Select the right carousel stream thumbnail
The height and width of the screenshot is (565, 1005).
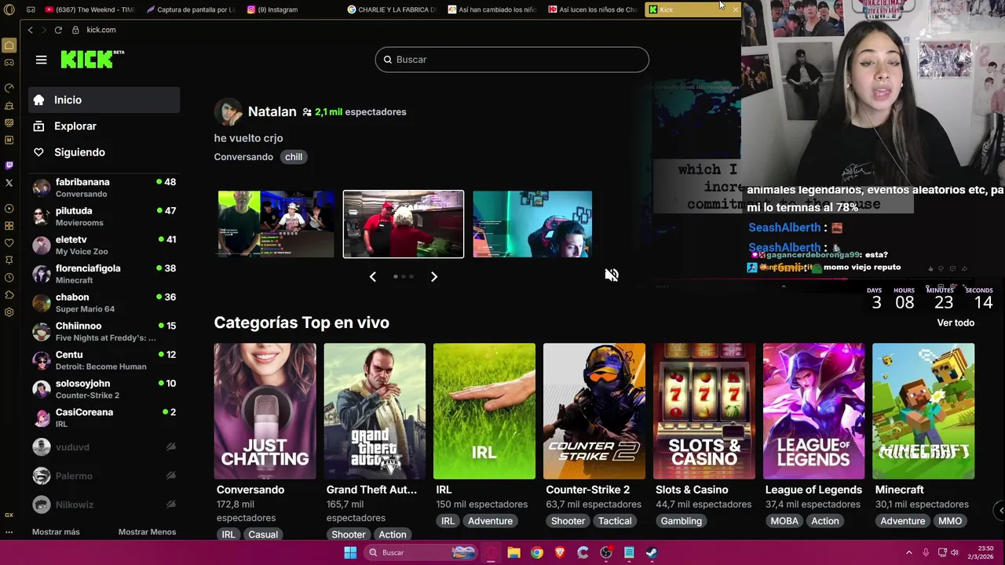click(x=532, y=224)
